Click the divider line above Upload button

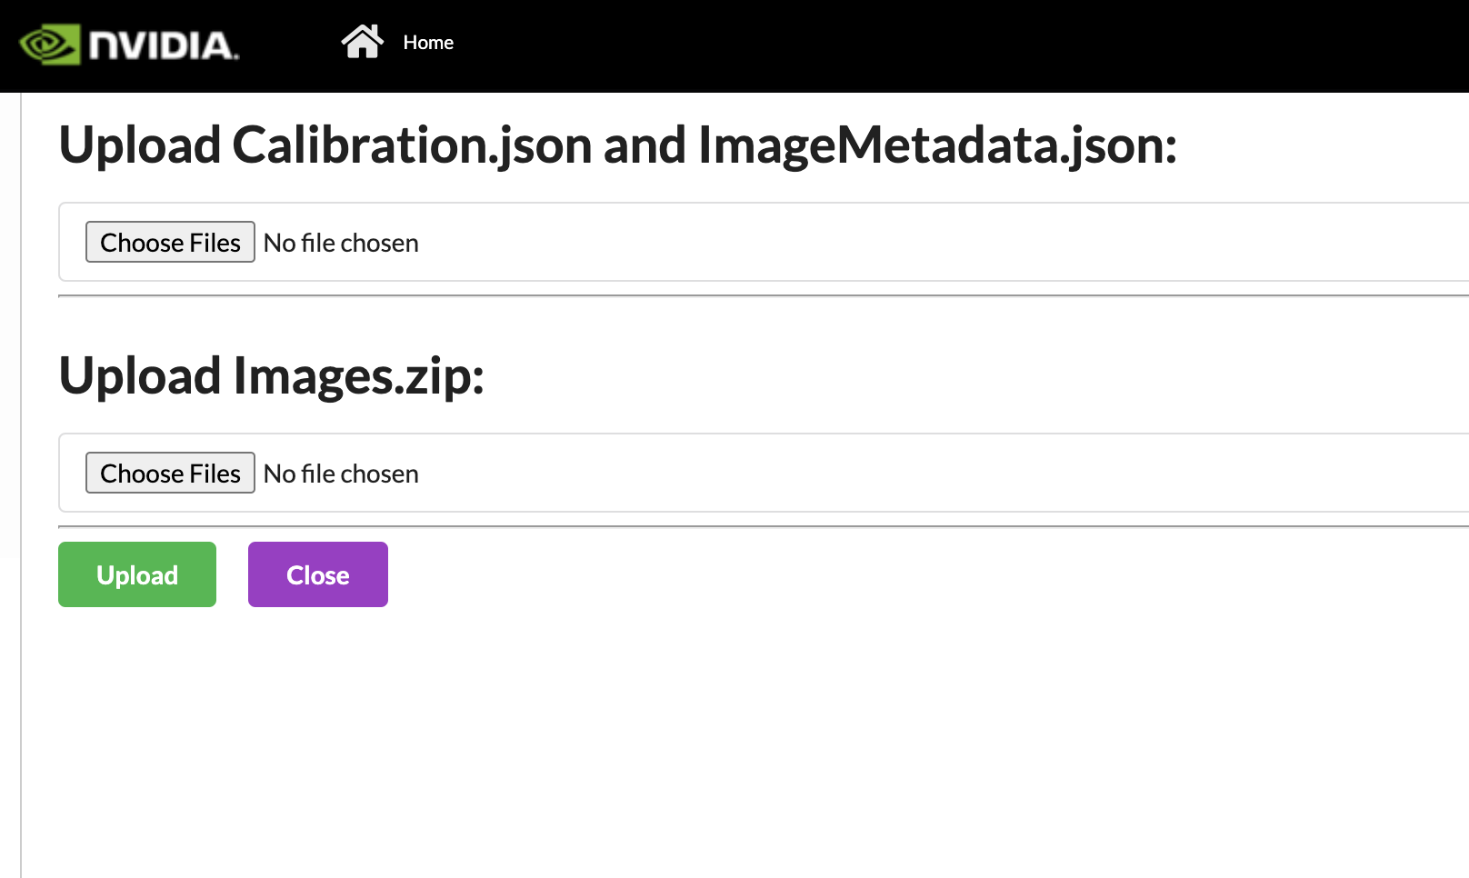point(727,526)
